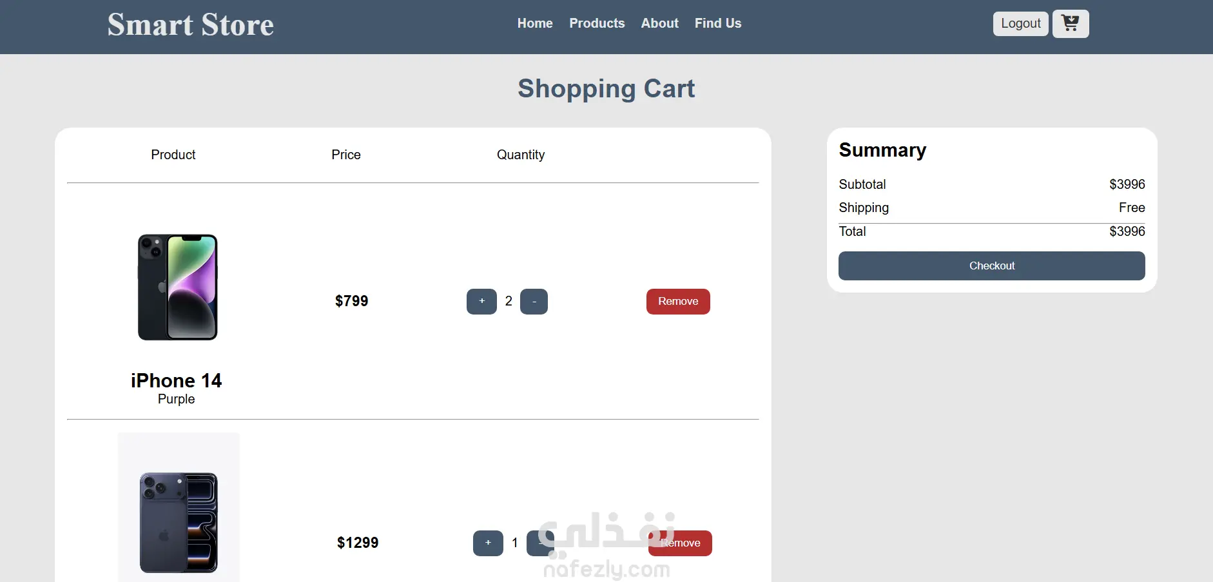Select the iPhone 14 product name
The image size is (1213, 582).
(176, 381)
